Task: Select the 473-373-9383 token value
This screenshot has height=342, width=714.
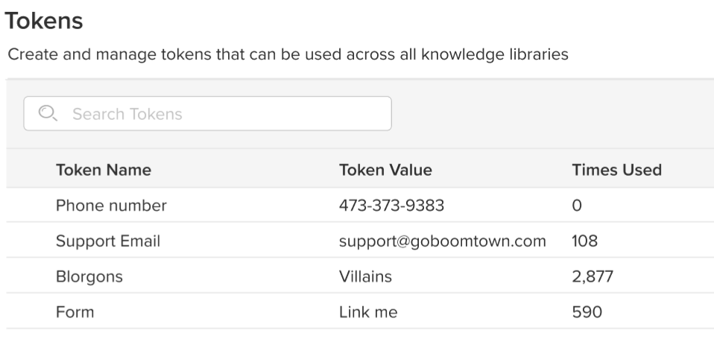Action: tap(391, 206)
